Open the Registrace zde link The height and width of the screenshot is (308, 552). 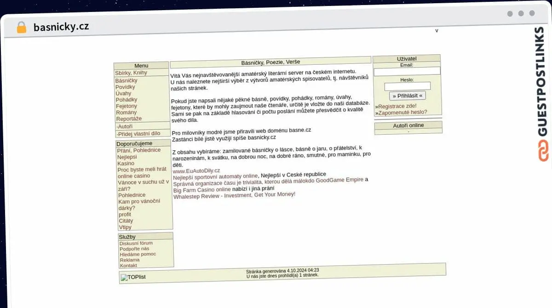coord(396,106)
